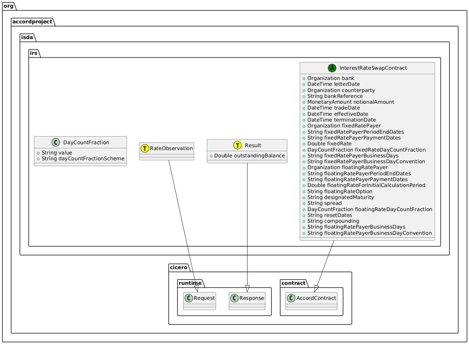
Task: Click the DateTime terminationDate attribute
Action: click(341, 120)
